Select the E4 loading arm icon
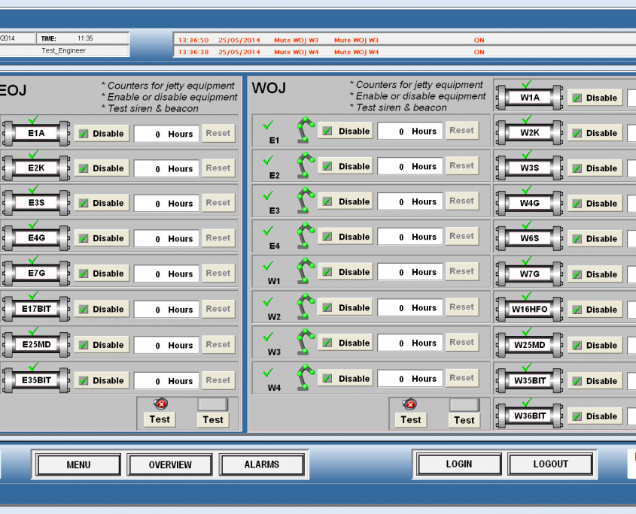 pyautogui.click(x=303, y=234)
